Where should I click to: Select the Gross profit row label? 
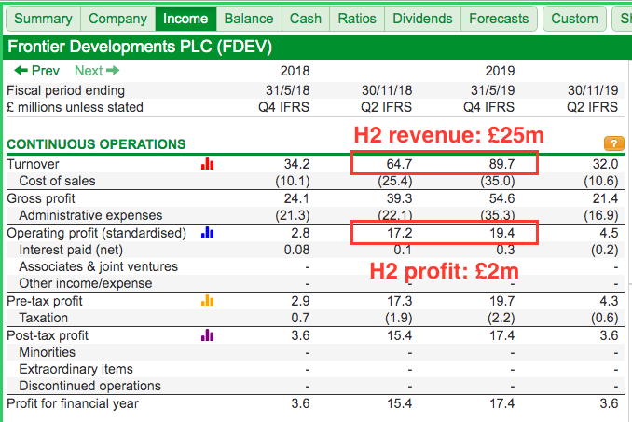pos(41,198)
